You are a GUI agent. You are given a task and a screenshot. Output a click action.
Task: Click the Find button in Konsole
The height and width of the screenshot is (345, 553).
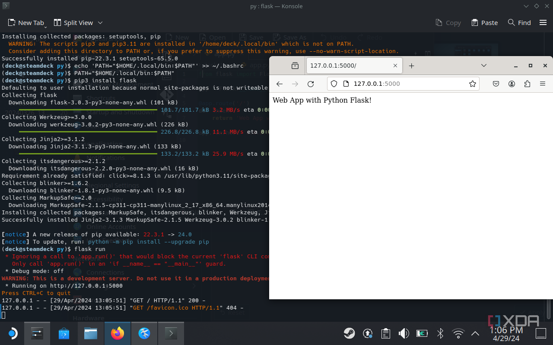tap(519, 22)
